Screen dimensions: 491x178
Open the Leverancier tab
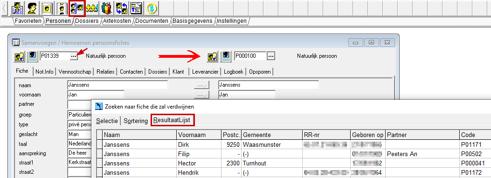[x=206, y=72]
